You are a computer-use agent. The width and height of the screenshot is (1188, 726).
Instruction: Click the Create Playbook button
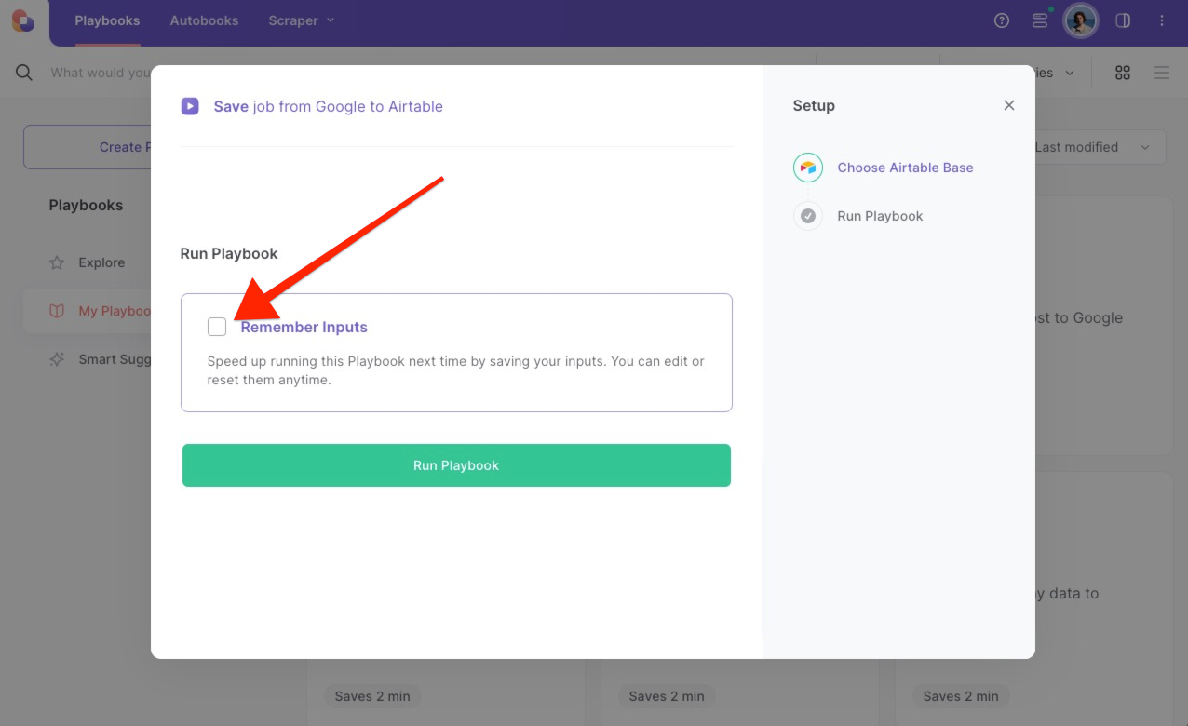coord(88,147)
